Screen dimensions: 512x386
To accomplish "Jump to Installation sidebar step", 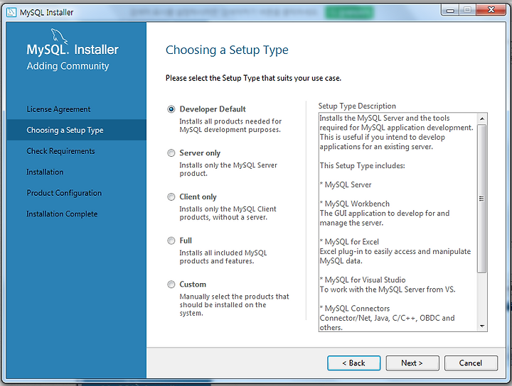I will point(45,172).
